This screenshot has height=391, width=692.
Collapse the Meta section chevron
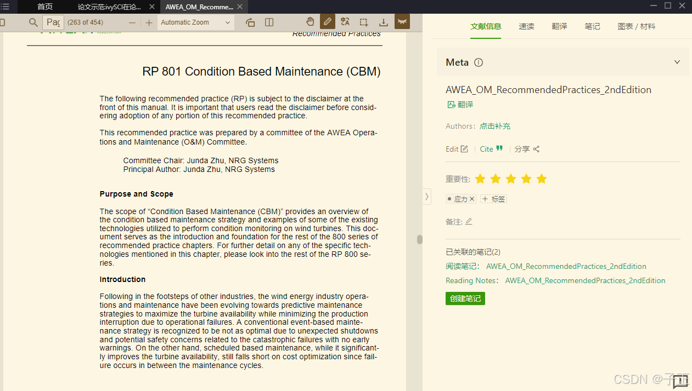[x=677, y=62]
